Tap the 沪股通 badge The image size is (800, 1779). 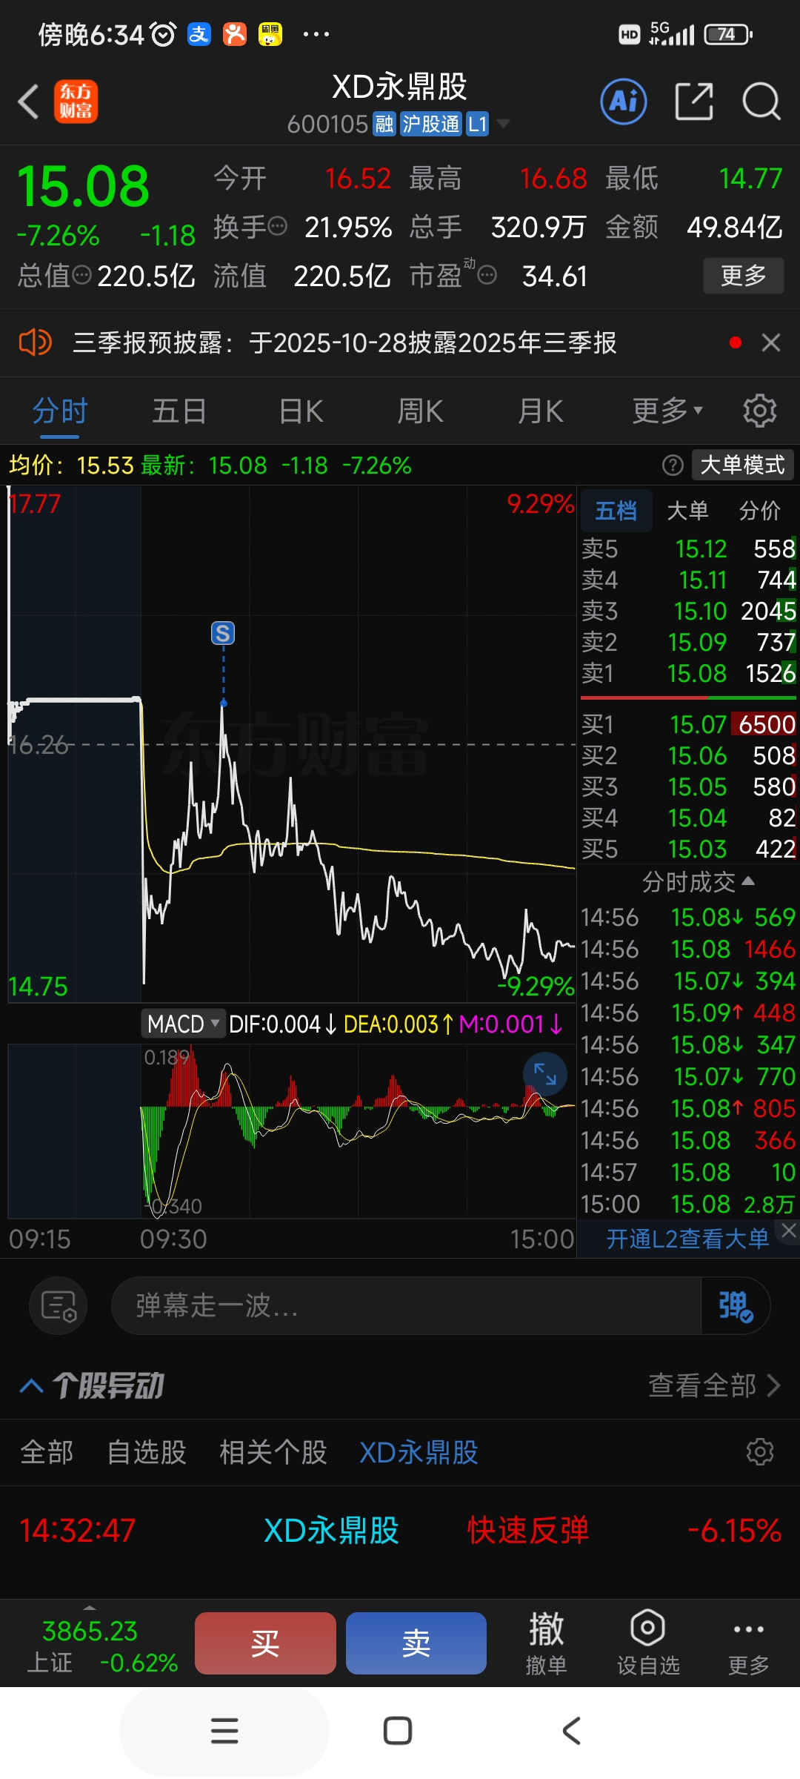coord(431,124)
